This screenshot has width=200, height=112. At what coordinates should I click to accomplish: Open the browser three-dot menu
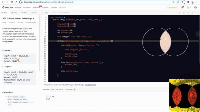coord(197,2)
